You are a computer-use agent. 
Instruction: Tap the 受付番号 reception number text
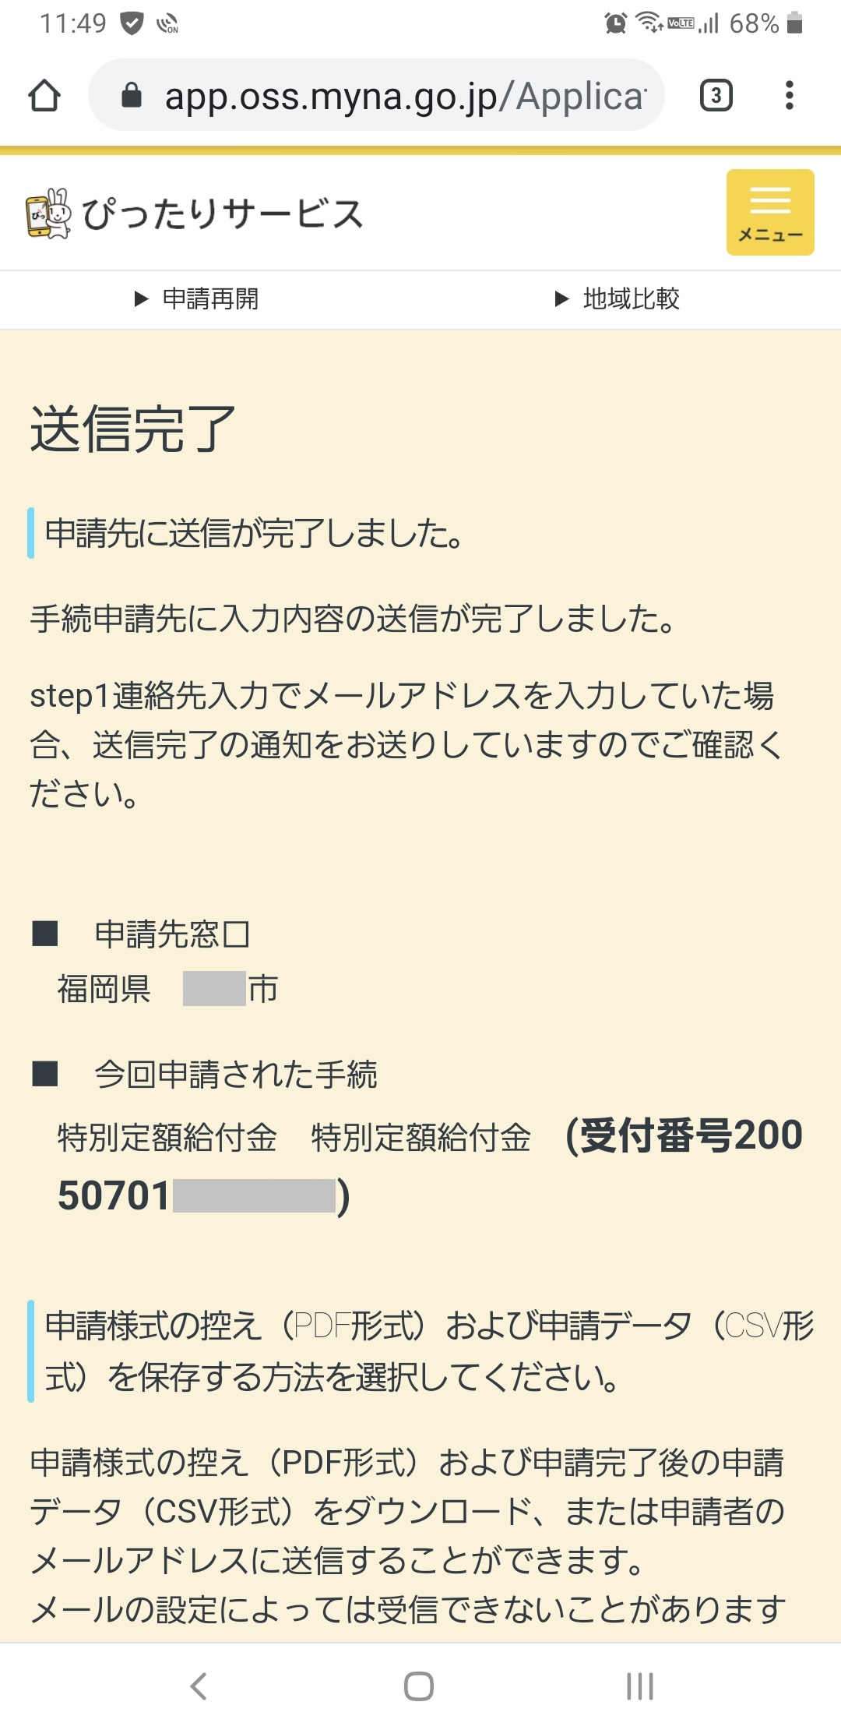(682, 1135)
